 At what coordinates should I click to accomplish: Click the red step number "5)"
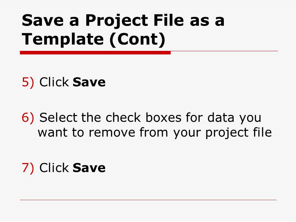coord(28,82)
